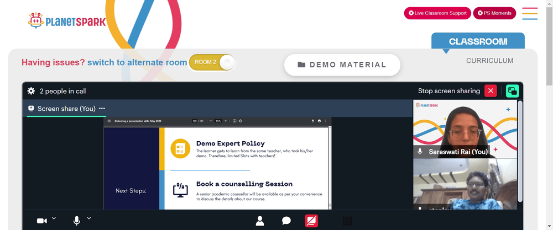The width and height of the screenshot is (553, 230).
Task: Open DEMO MATERIAL folder button
Action: tap(342, 65)
